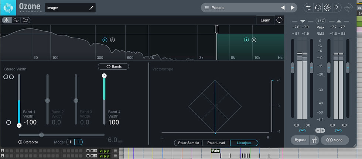Enable the Stereoize power toggle

[x=20, y=142]
